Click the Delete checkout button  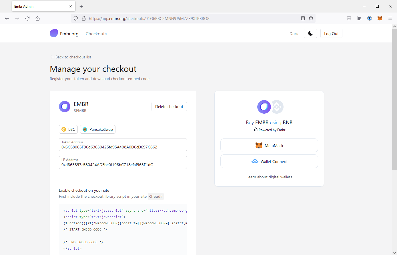tap(169, 107)
